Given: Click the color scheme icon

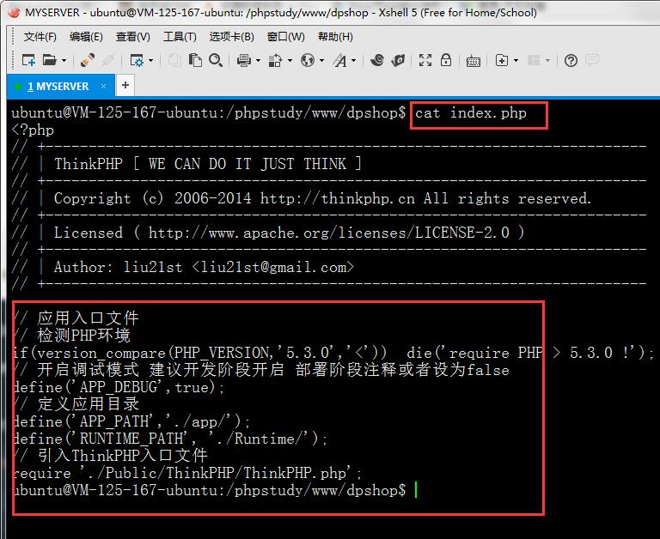Looking at the screenshot, I should [x=275, y=61].
